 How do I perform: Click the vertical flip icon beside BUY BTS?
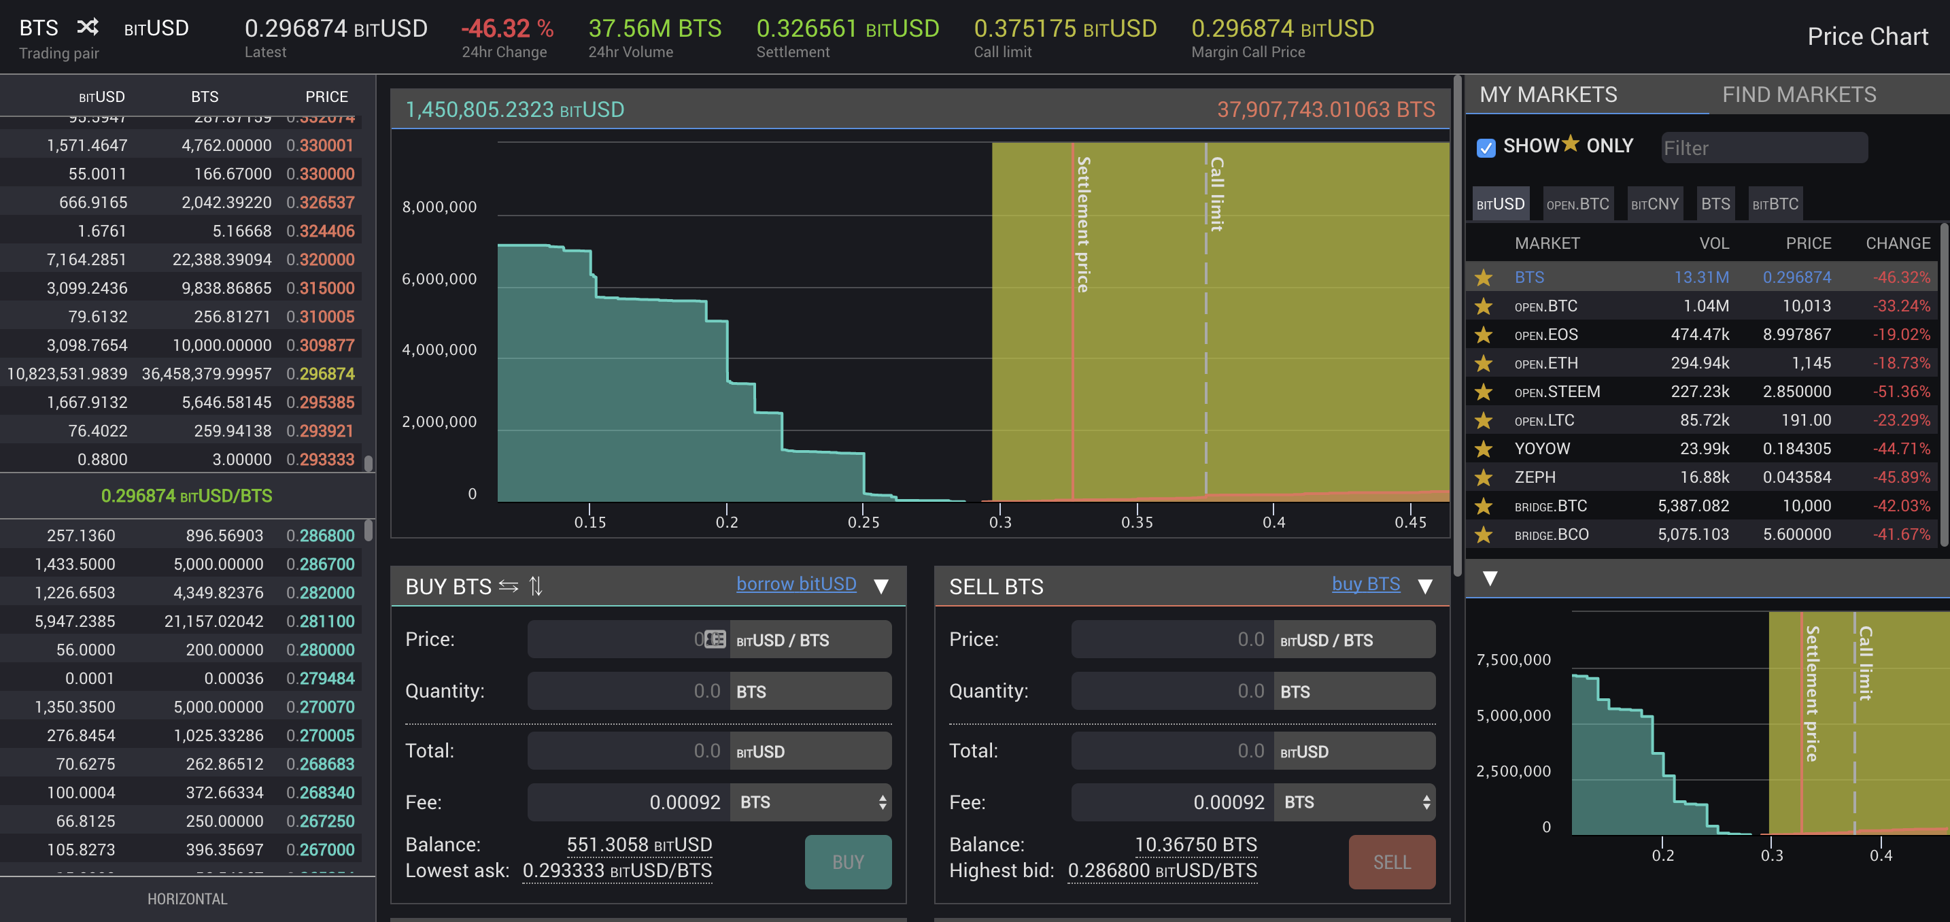(536, 586)
